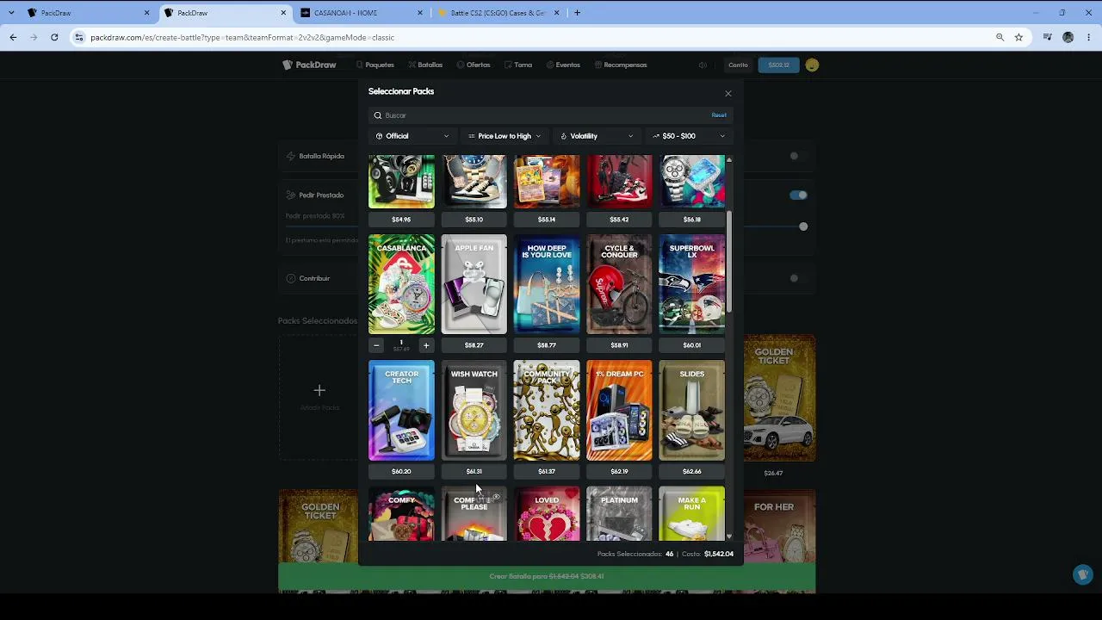Screen dimensions: 1102x620
Task: Click the green Crear Batalla button
Action: coord(547,576)
